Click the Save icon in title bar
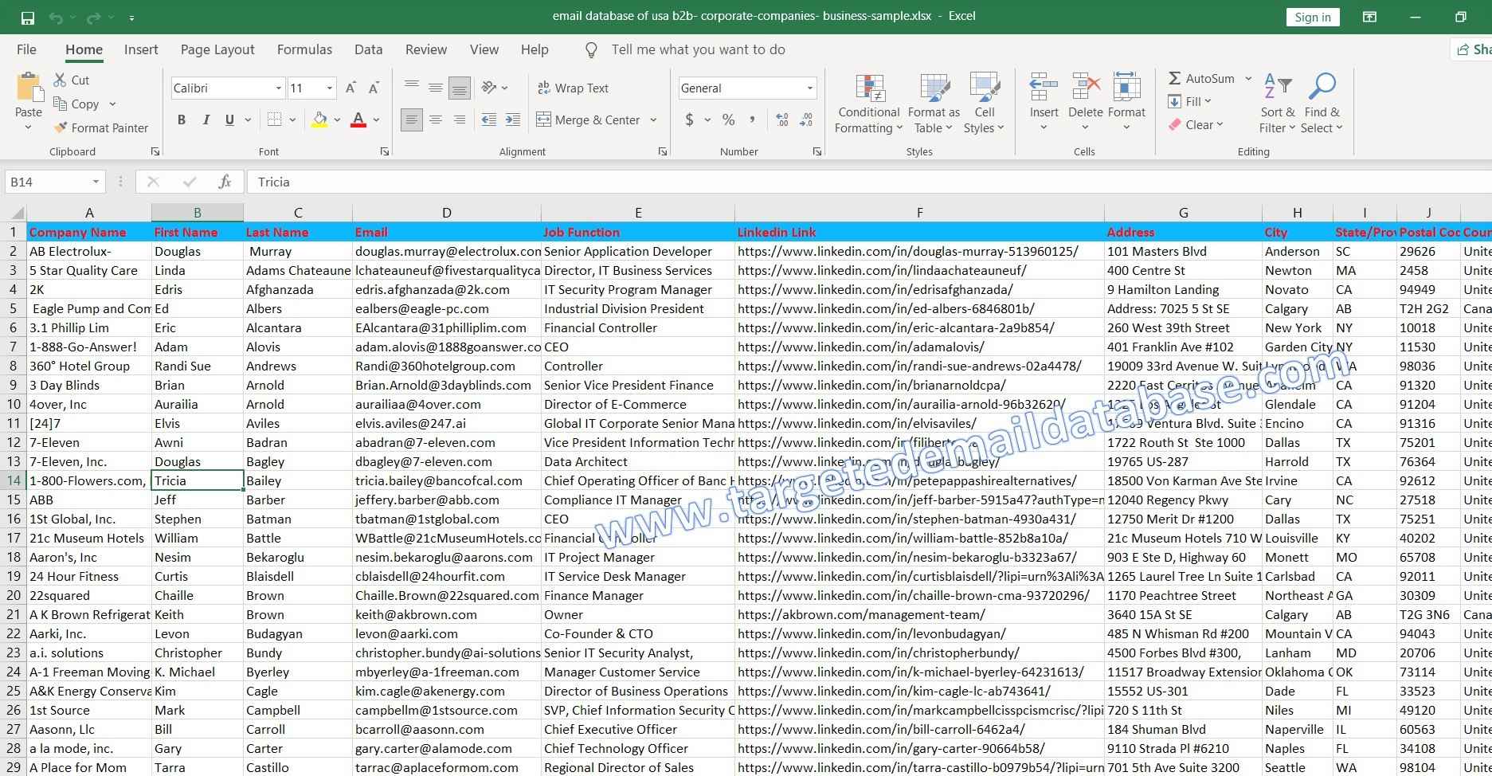 pos(27,18)
